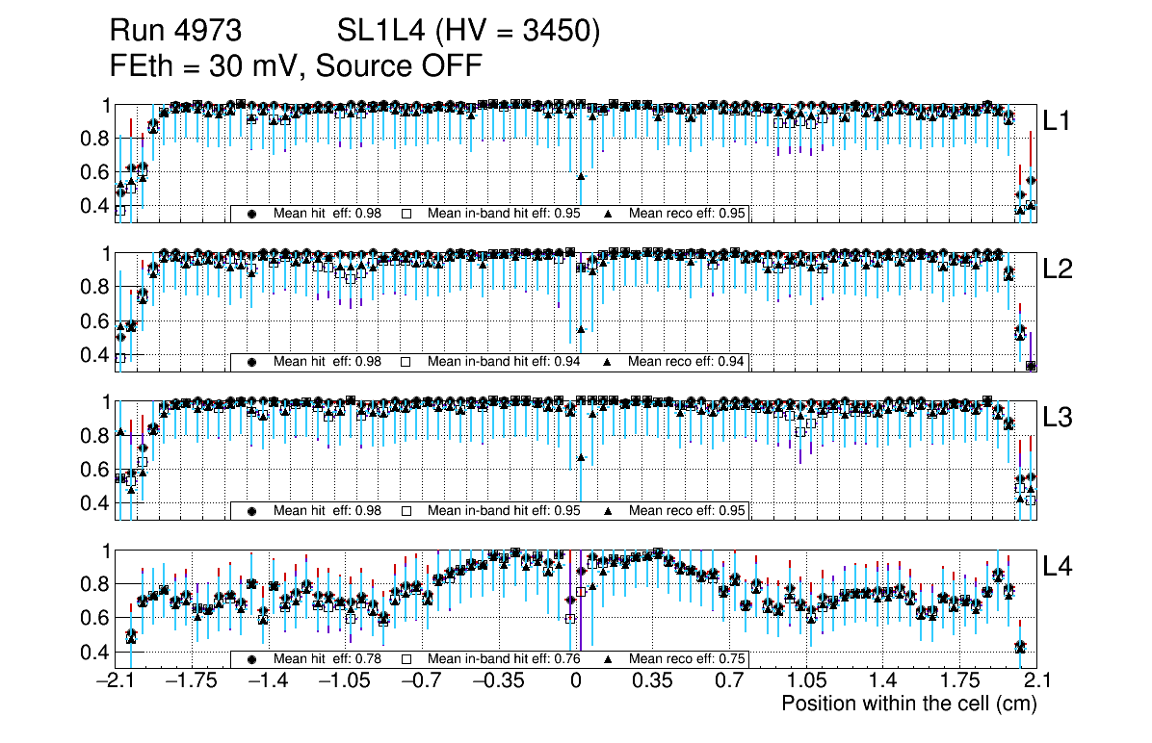Click the filled circle marker in L1 legend

tap(252, 214)
